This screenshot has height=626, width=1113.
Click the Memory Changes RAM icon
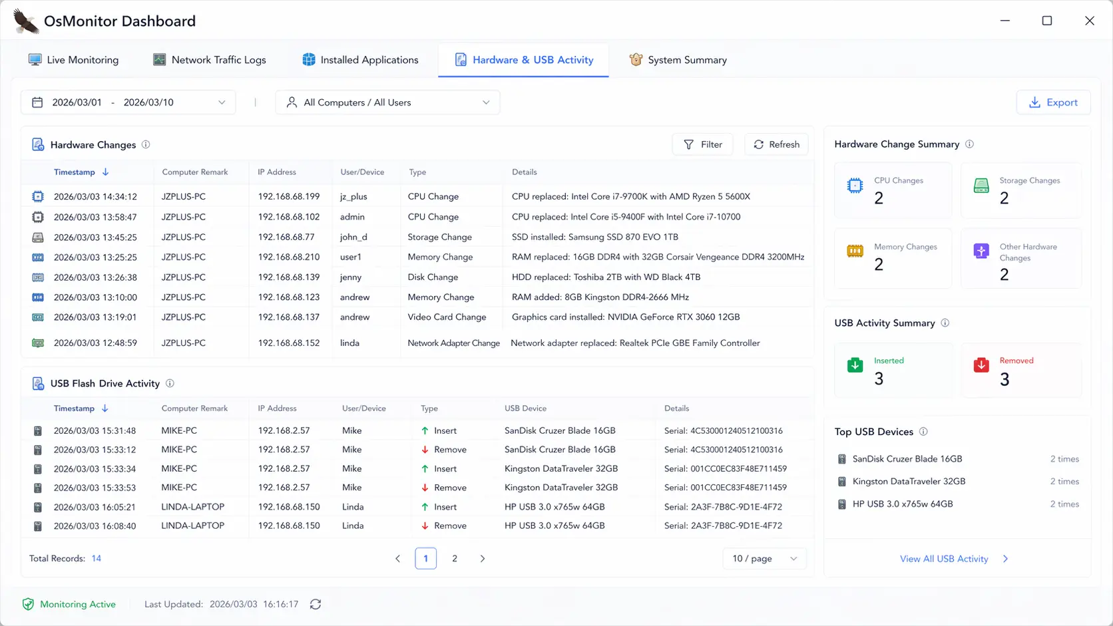coord(855,251)
